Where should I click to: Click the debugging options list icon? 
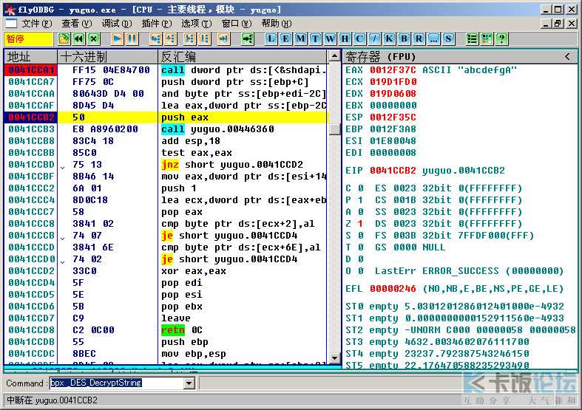pyautogui.click(x=472, y=38)
